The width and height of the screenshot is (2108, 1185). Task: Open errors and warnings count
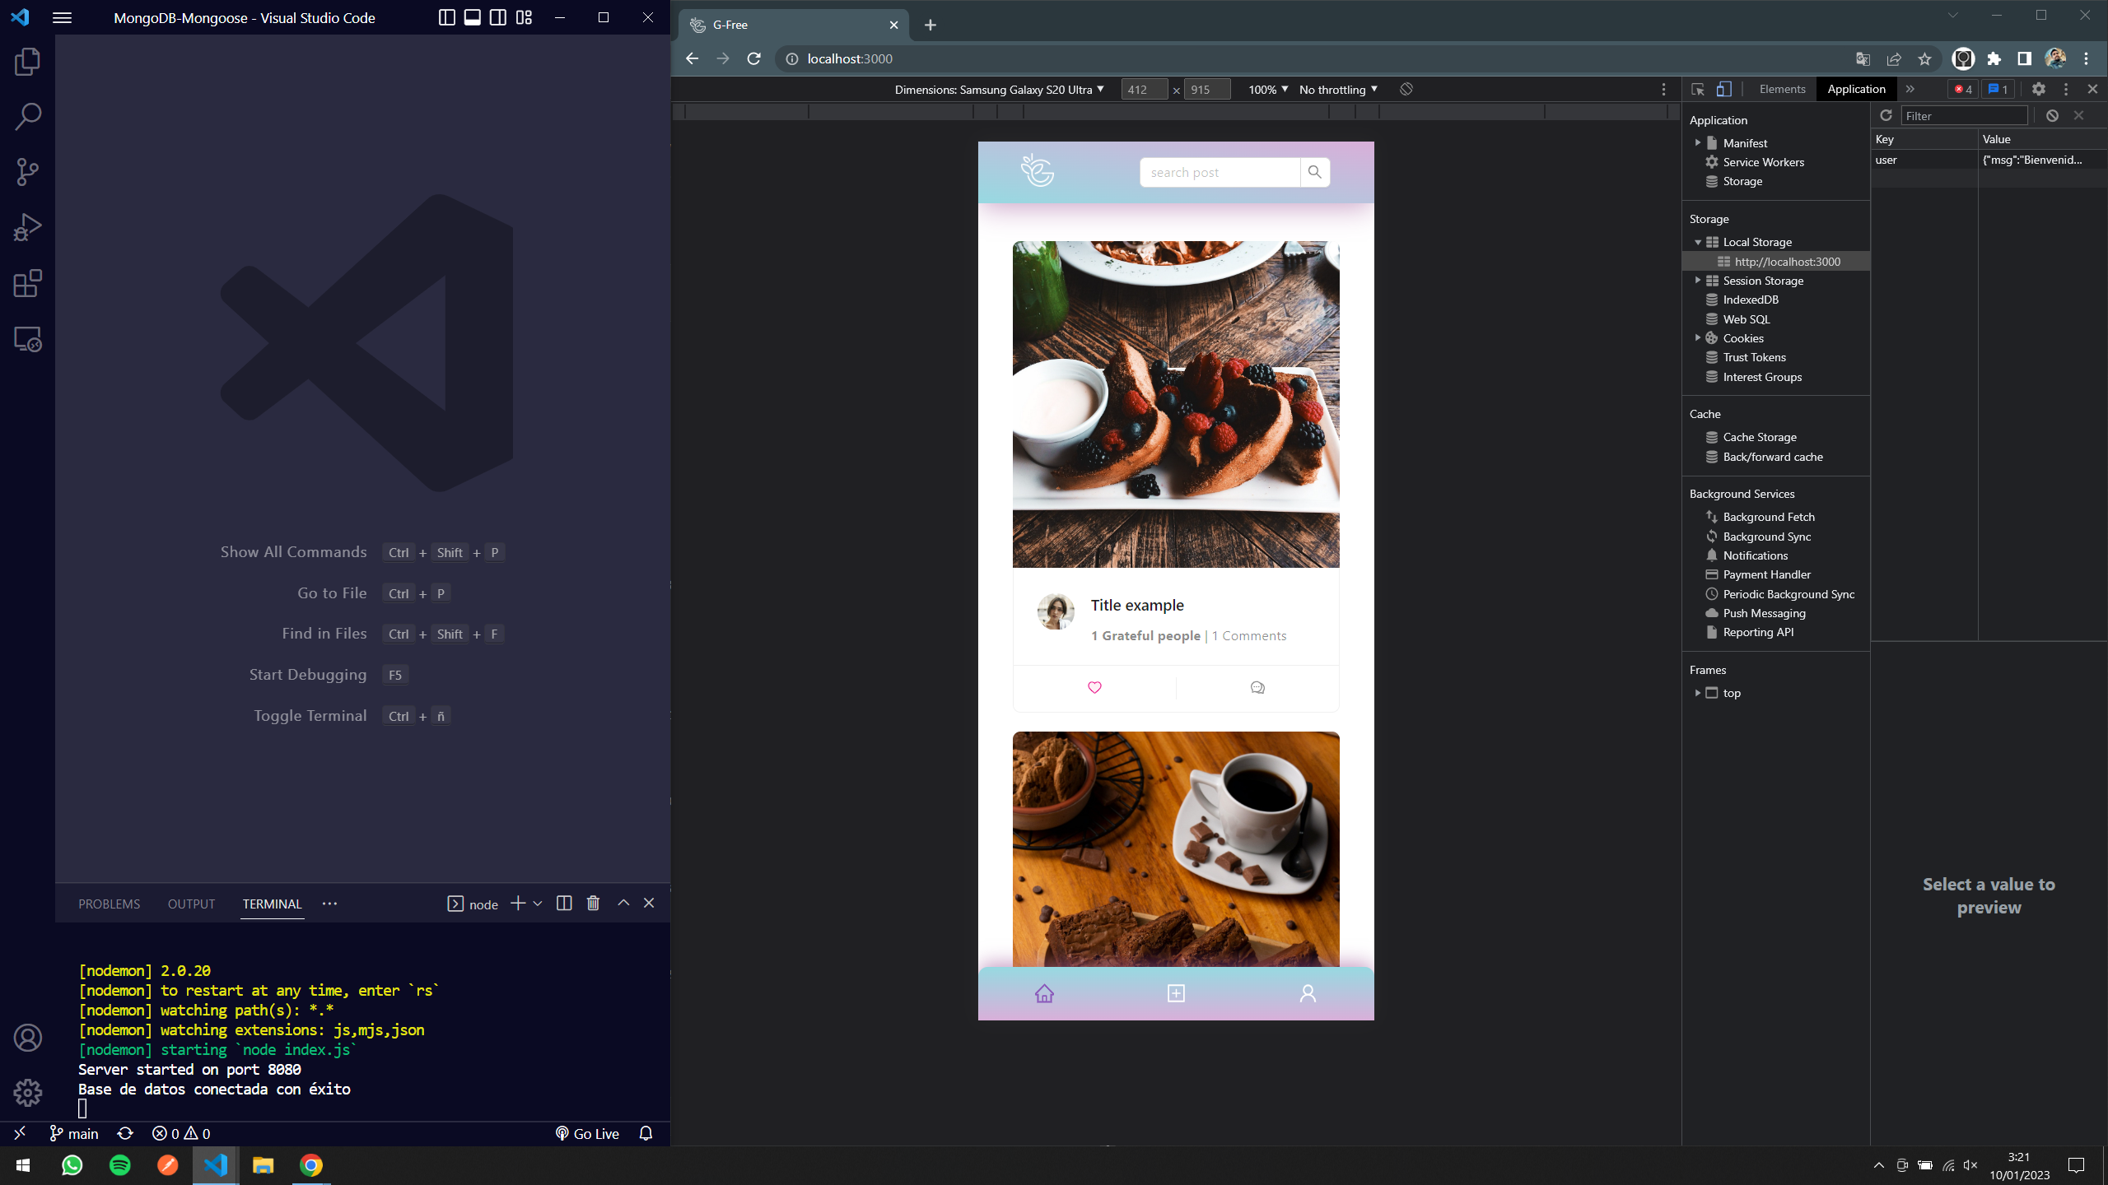tap(181, 1134)
